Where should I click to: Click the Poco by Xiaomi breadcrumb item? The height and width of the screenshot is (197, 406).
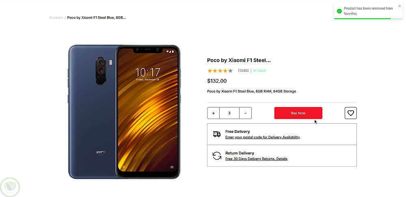click(x=96, y=17)
